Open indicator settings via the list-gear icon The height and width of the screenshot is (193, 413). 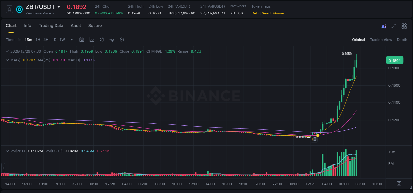click(x=111, y=40)
